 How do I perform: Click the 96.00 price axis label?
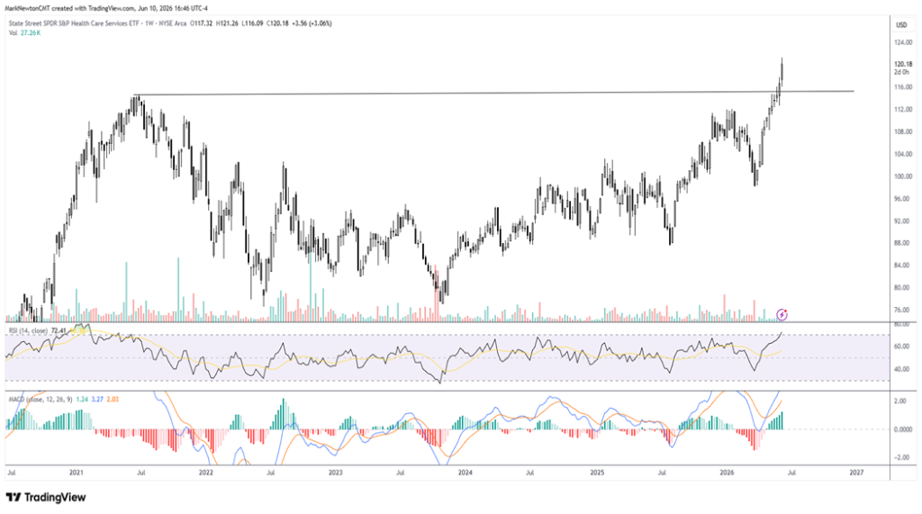(x=902, y=199)
